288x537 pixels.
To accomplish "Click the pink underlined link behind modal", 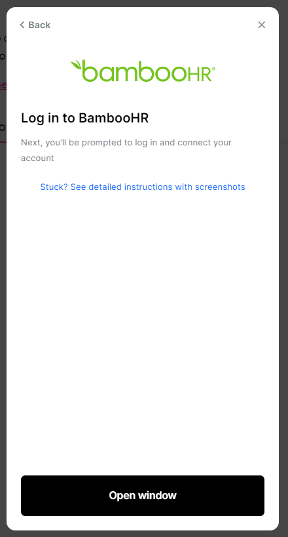I will pos(3,84).
